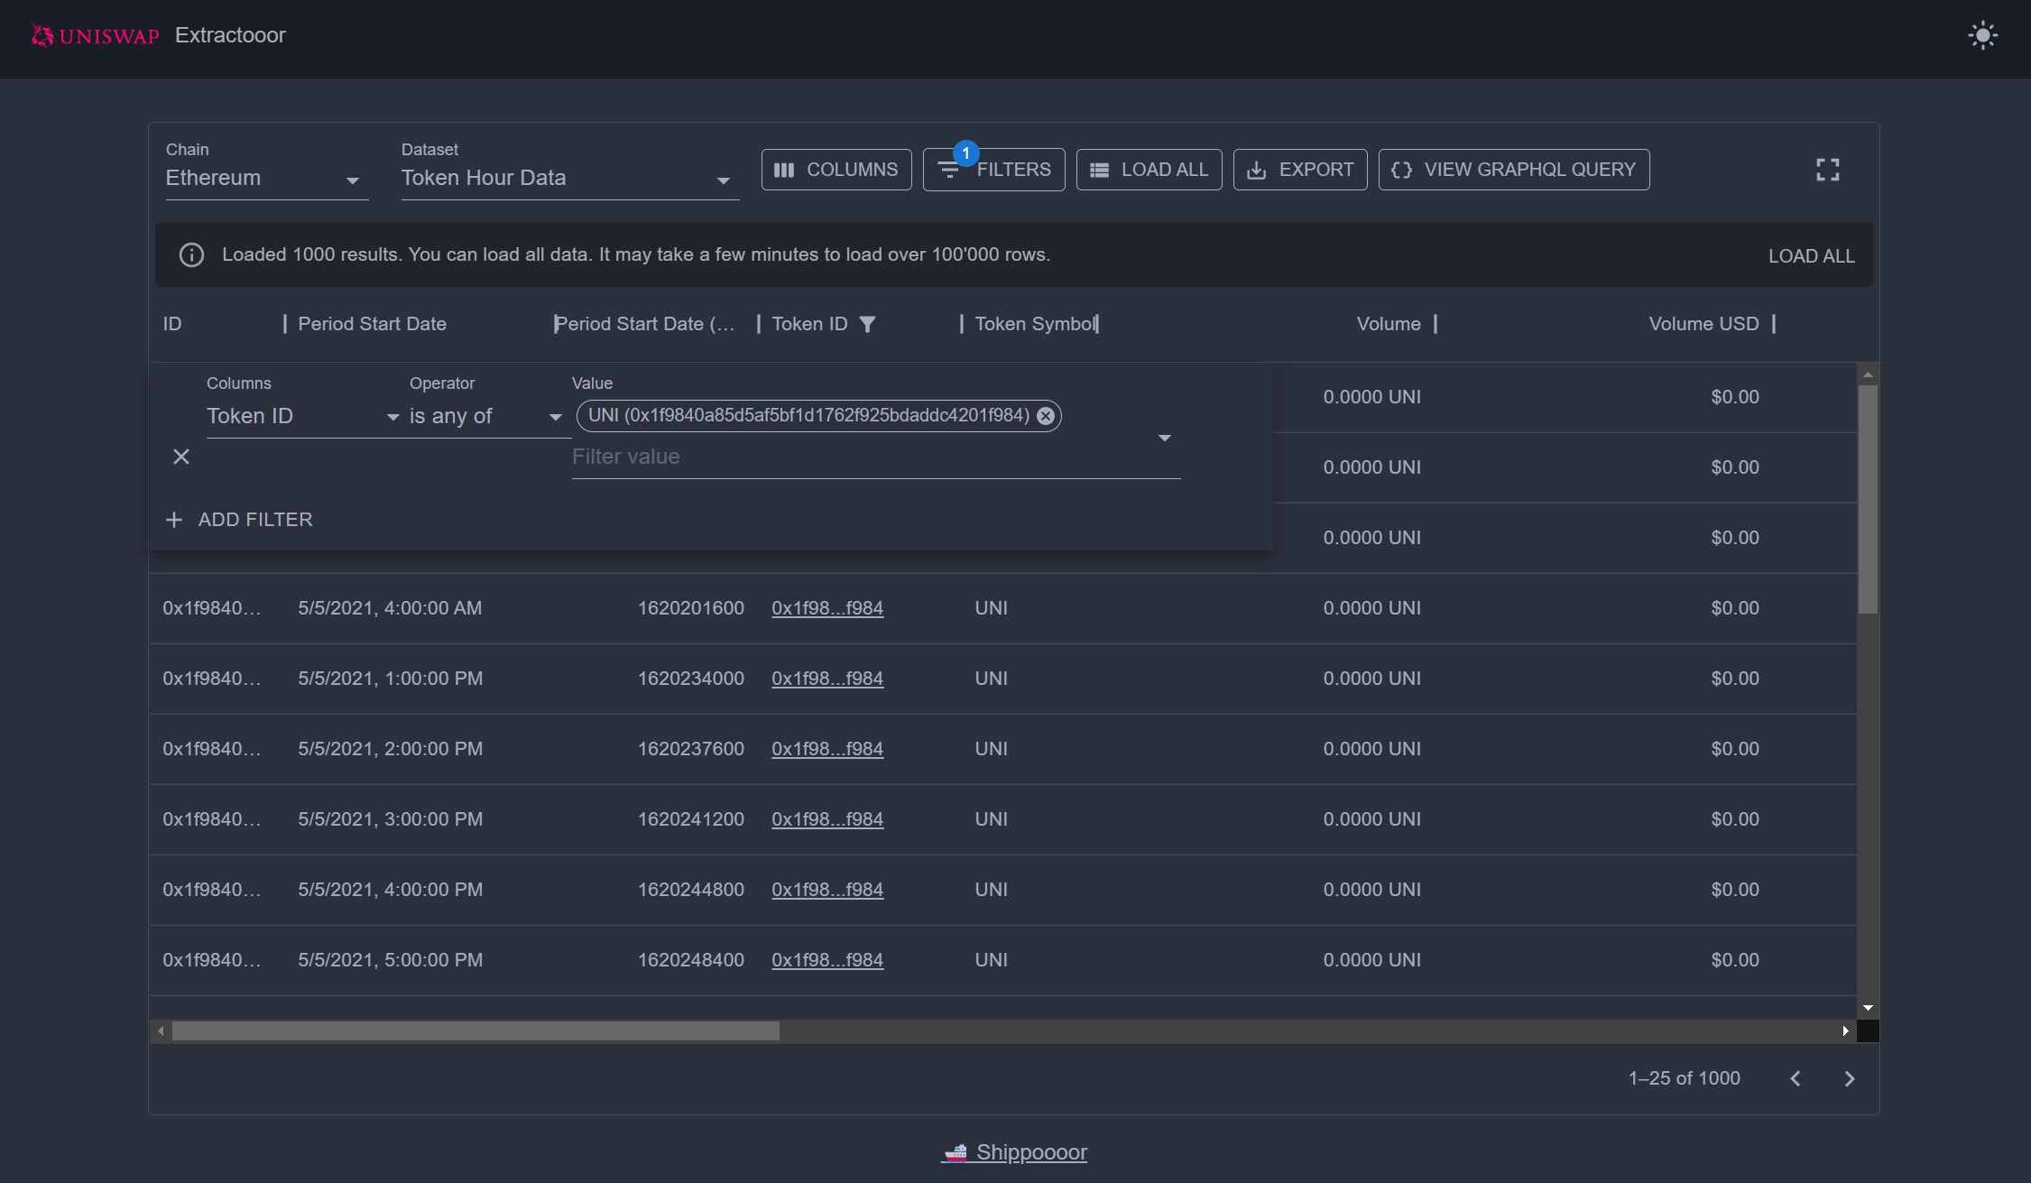Open Token ID link in 2:00:00 PM row
Viewport: 2031px width, 1183px height.
[827, 749]
